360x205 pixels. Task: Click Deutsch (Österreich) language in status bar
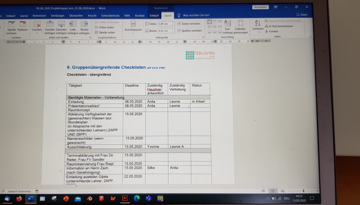(x=19, y=191)
